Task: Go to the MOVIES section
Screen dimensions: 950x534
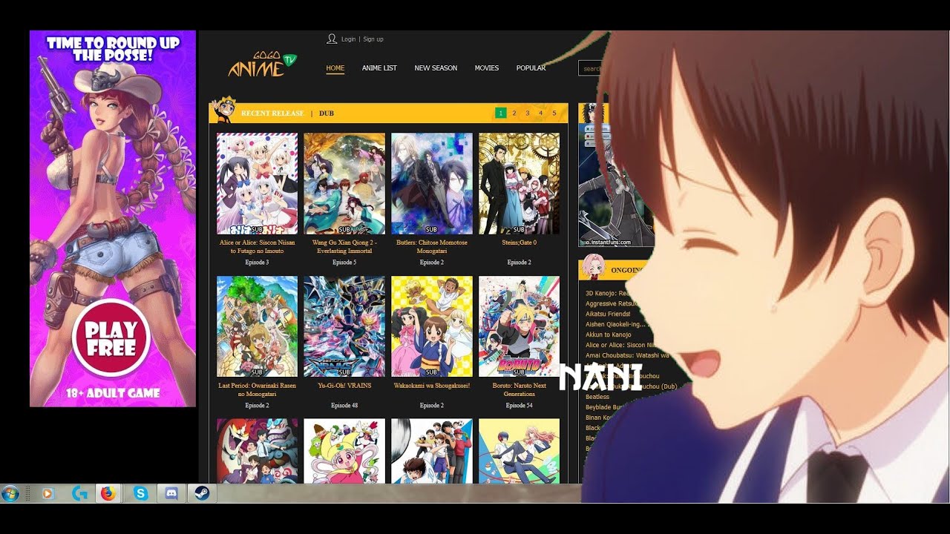Action: pyautogui.click(x=487, y=68)
